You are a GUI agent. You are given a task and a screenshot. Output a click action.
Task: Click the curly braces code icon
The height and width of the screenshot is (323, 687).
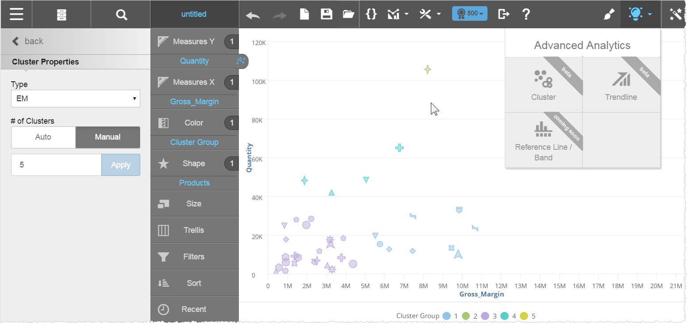pos(371,14)
